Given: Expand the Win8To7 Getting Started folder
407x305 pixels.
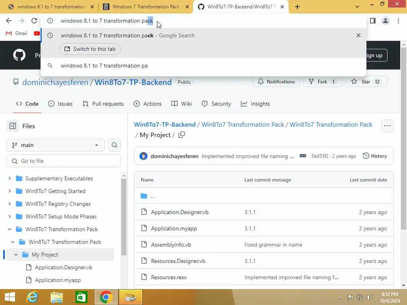Looking at the screenshot, I should [10, 191].
